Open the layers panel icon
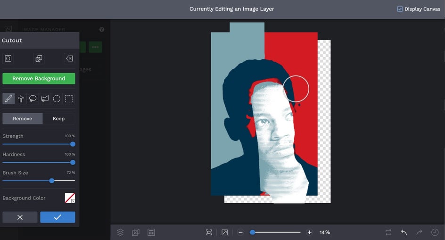The image size is (445, 240). (120, 232)
